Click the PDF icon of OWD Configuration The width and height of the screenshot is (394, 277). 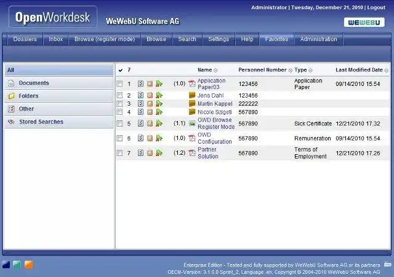(192, 138)
